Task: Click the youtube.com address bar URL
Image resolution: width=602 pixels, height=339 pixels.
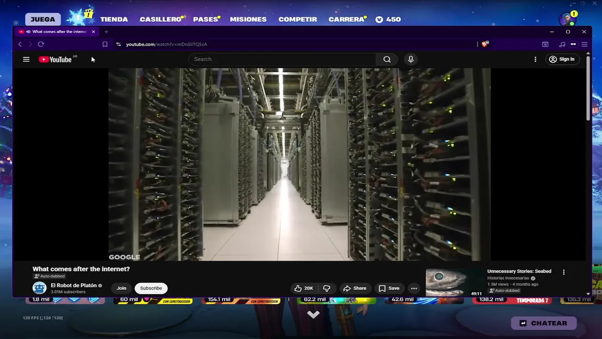Action: point(166,44)
